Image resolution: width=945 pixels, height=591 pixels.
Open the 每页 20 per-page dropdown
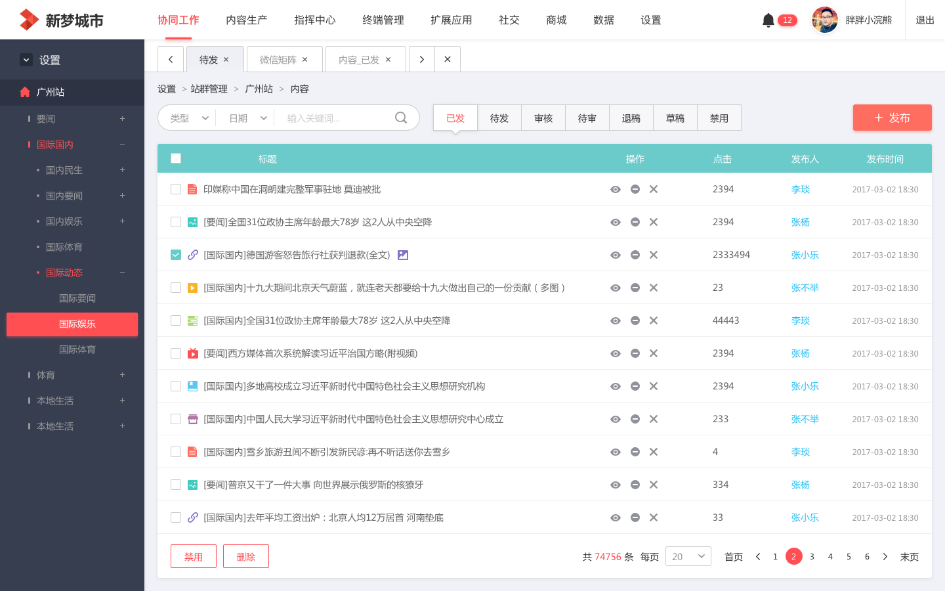(688, 557)
